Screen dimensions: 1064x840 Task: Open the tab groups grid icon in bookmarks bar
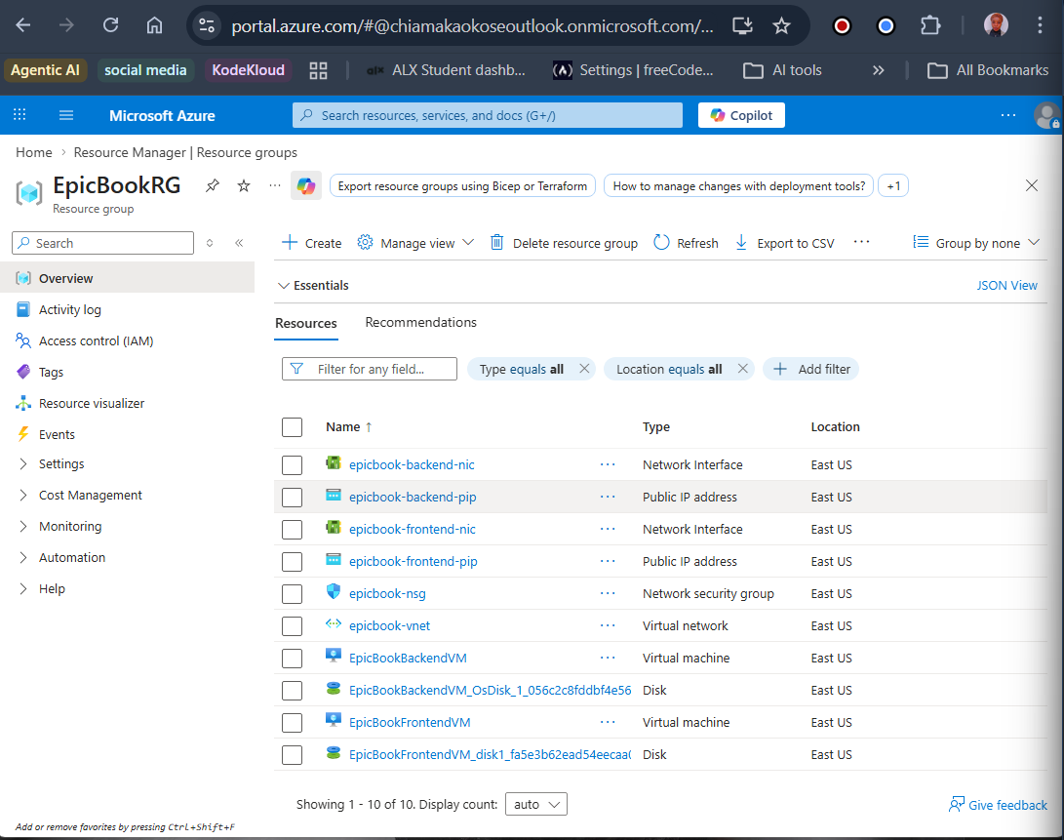click(x=318, y=70)
